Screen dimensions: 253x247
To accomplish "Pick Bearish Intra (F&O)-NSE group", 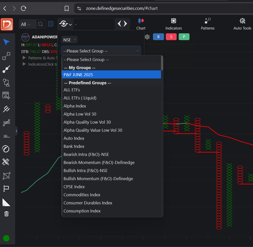I will [111, 154].
